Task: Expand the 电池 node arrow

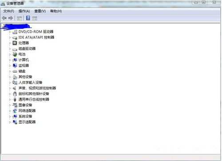Action: click(x=10, y=55)
